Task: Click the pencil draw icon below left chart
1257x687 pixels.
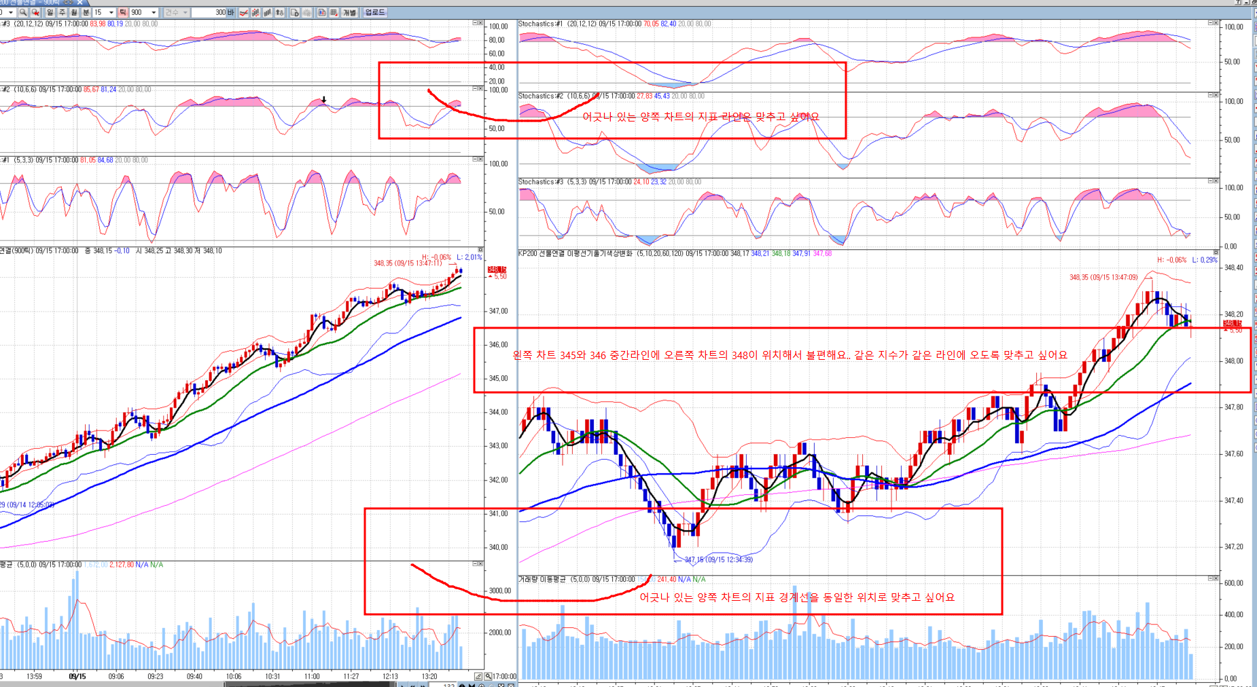Action: pos(478,676)
